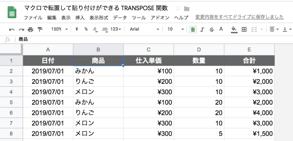Select the 日付 header cell
Viewport: 293px width, 141px height.
pyautogui.click(x=48, y=61)
